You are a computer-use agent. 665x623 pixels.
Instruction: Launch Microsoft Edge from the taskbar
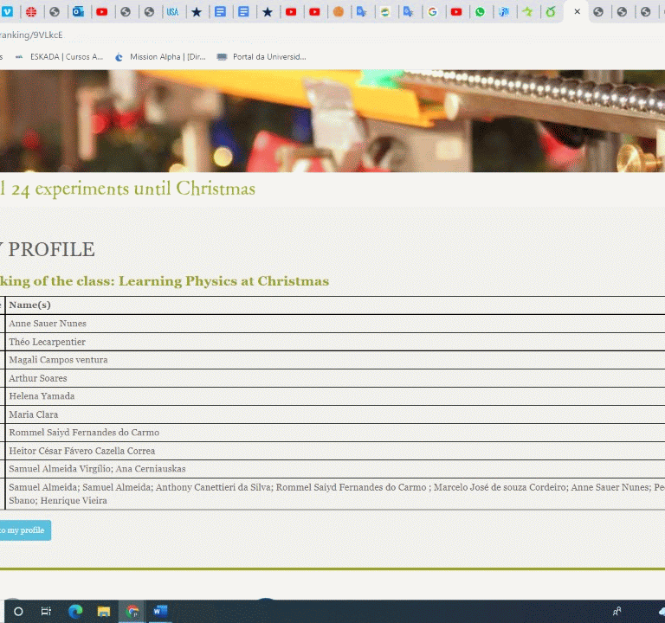click(x=75, y=611)
